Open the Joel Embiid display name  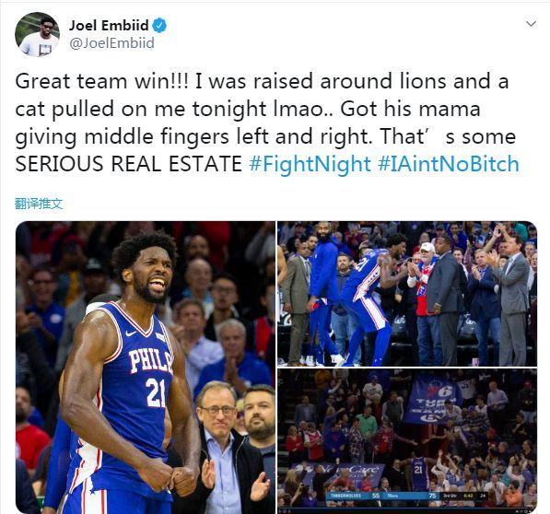(109, 25)
